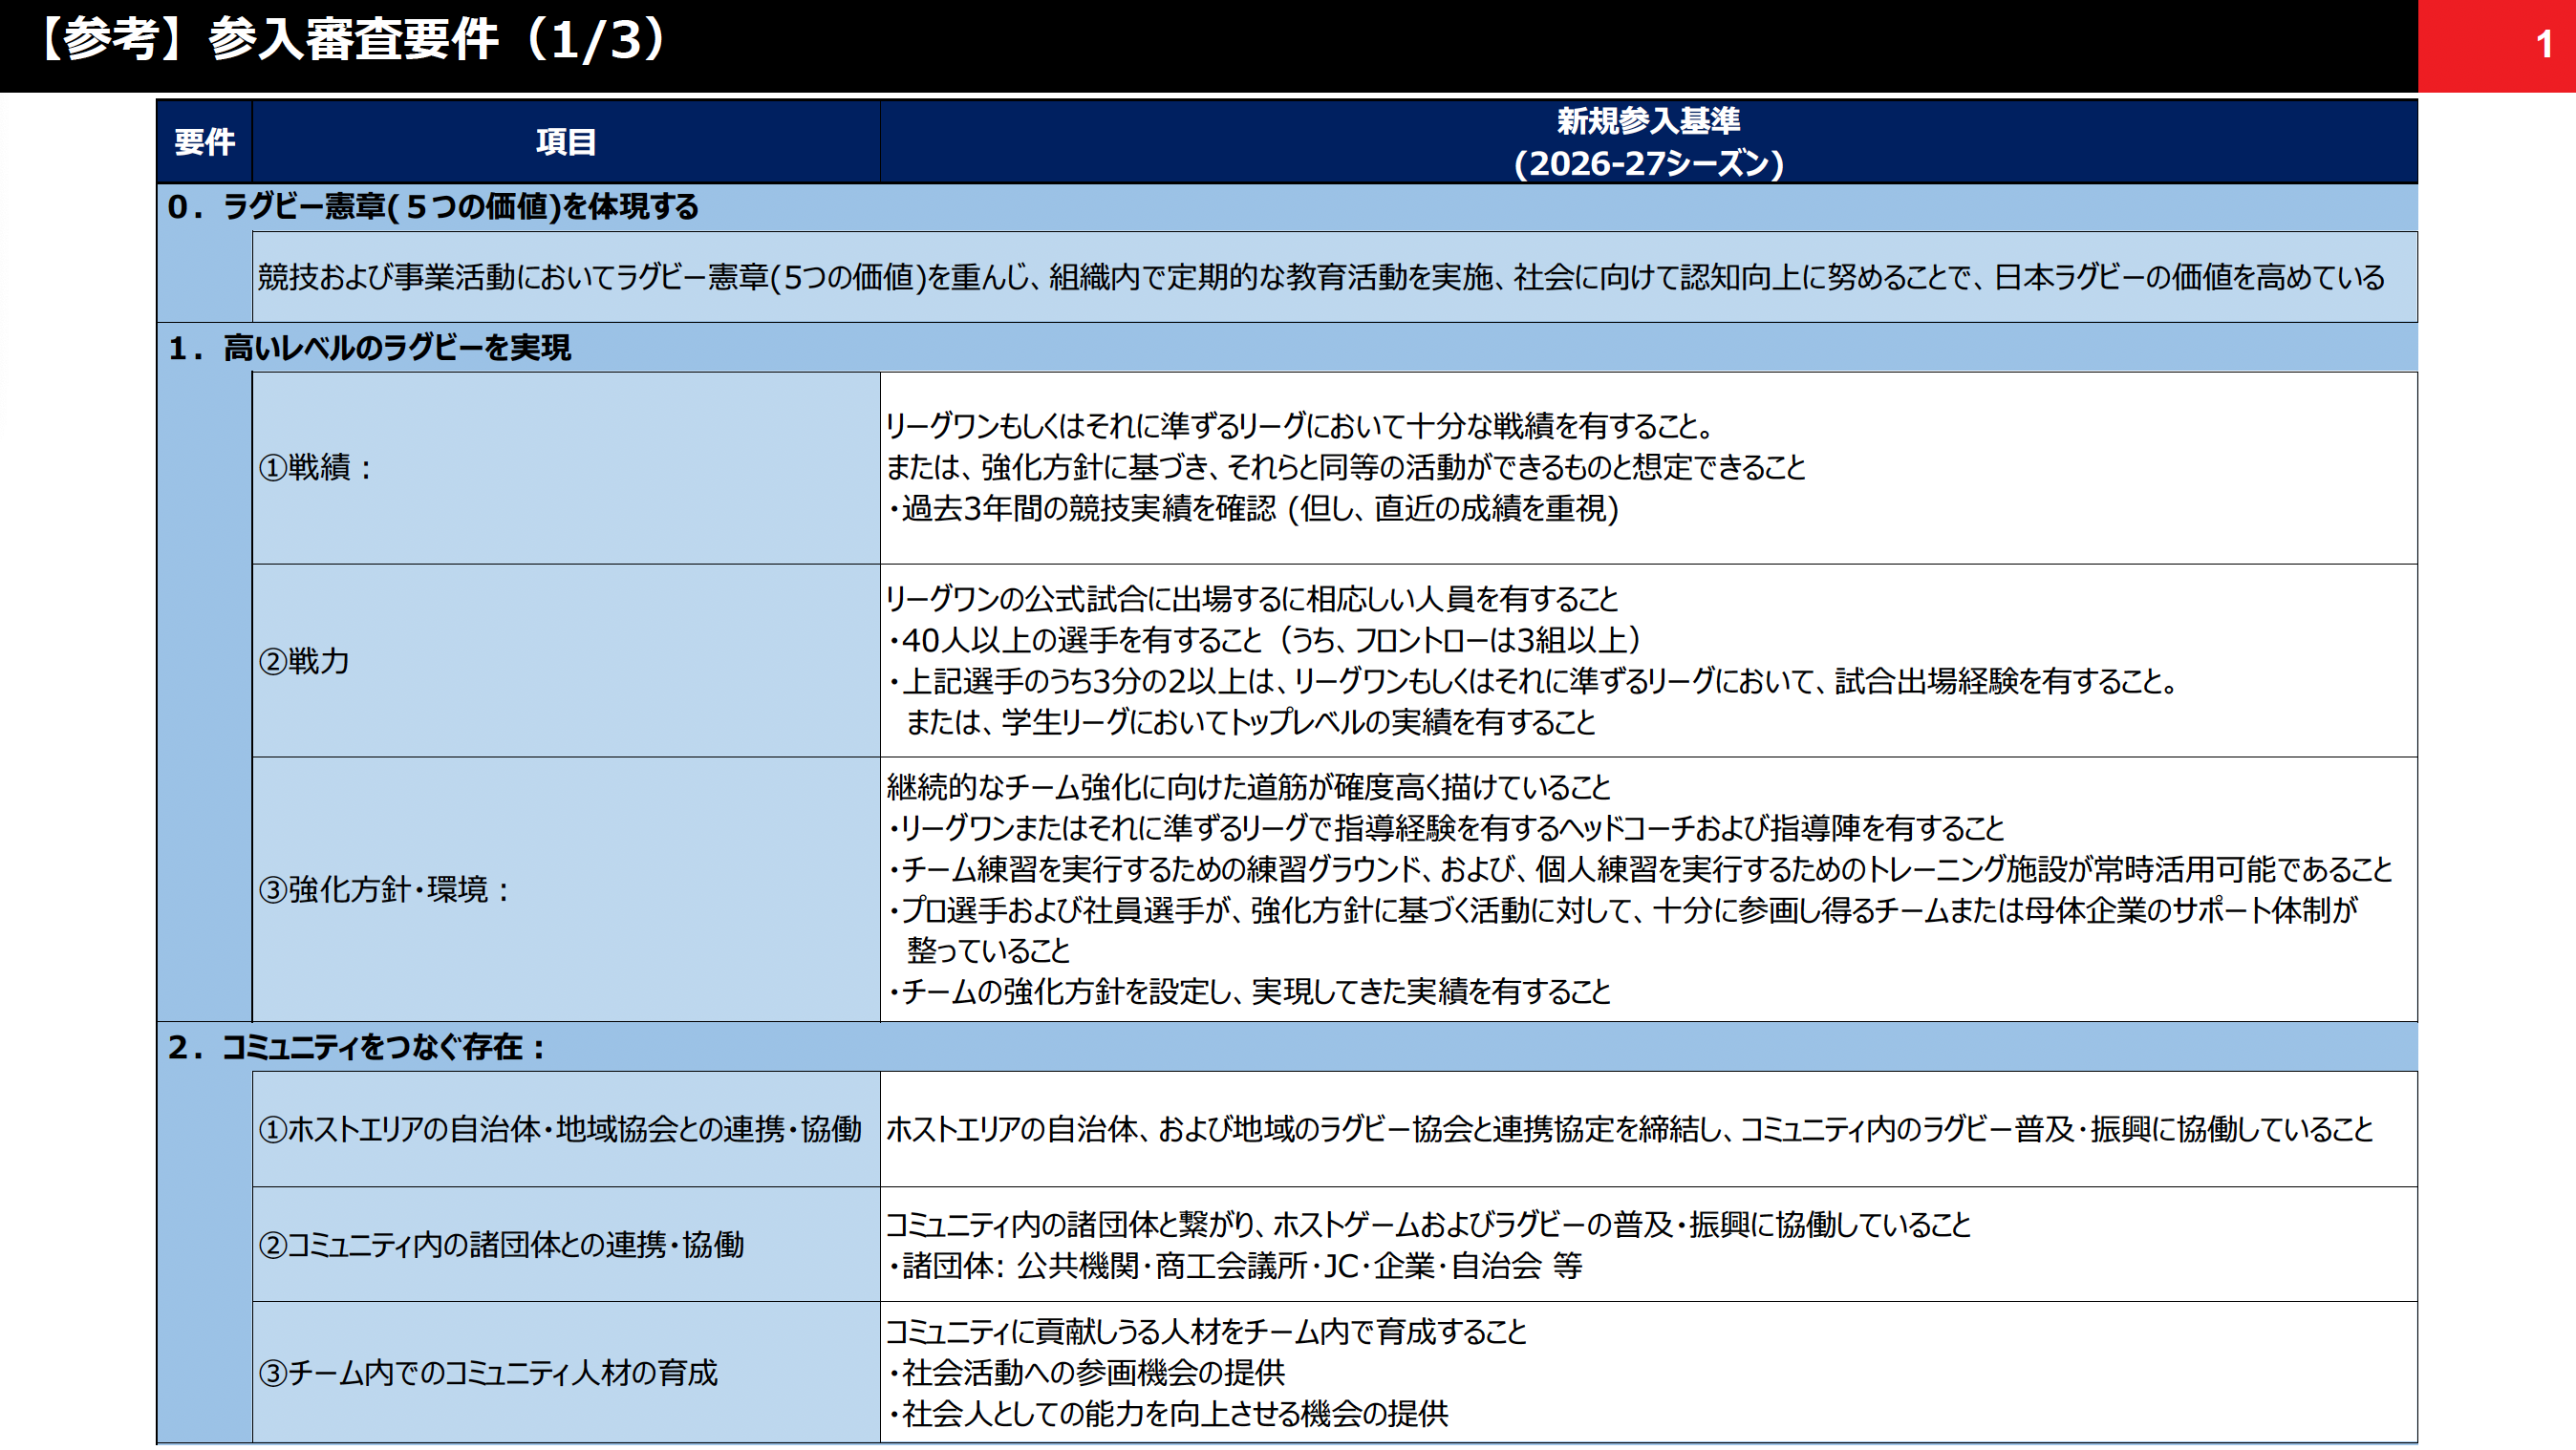Select the 要件 column header

click(204, 142)
